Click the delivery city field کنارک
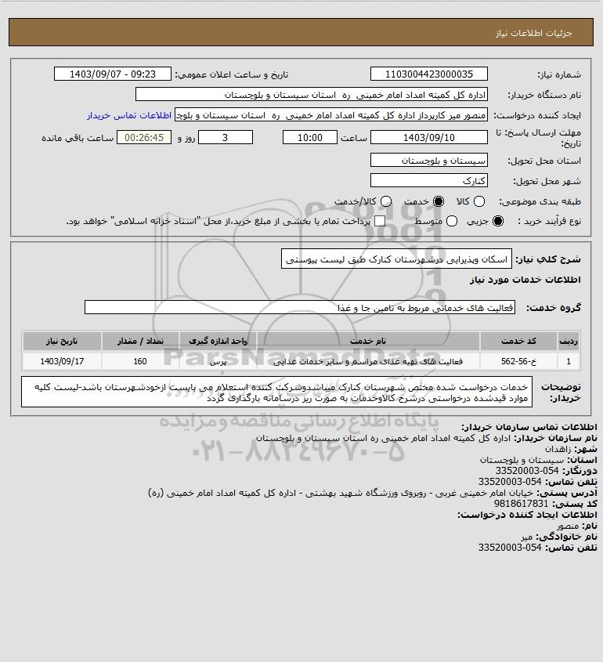 (x=428, y=181)
